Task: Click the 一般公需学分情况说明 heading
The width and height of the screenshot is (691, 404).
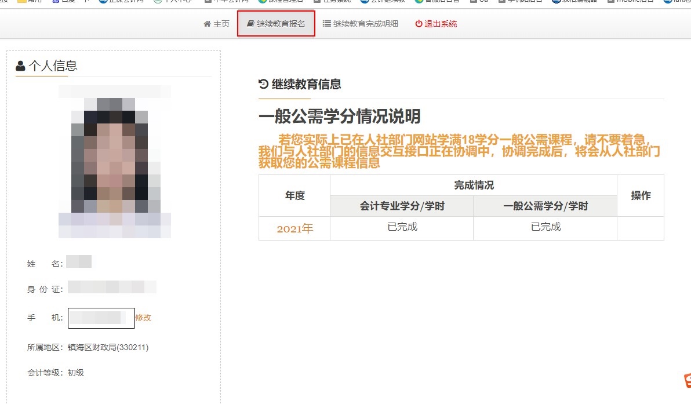Action: pyautogui.click(x=339, y=117)
